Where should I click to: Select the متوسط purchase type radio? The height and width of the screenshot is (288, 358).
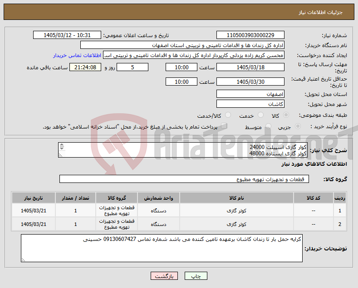pyautogui.click(x=268, y=126)
